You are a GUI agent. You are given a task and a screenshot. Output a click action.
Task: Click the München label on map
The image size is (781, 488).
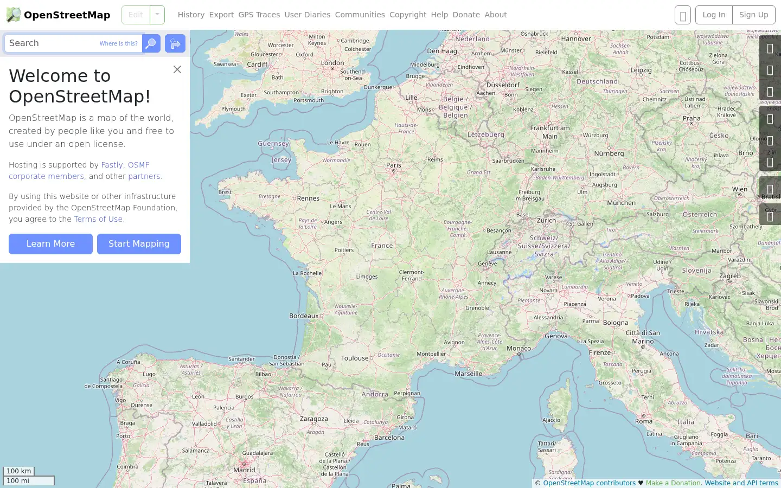pyautogui.click(x=622, y=203)
